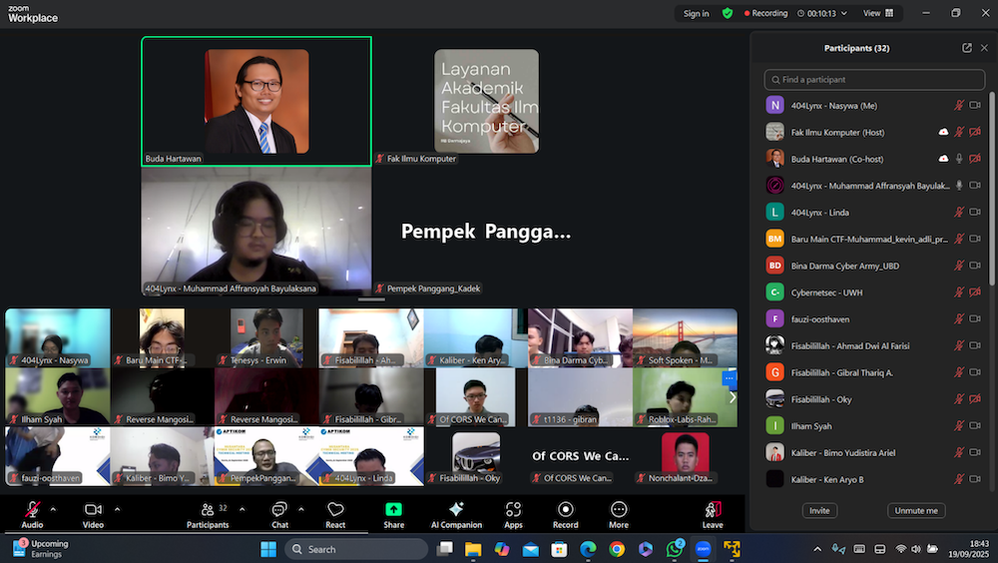998x563 pixels.
Task: Expand the meeting timer dropdown arrow
Action: tap(844, 13)
